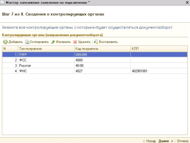Click the code cell 4000

click(x=102, y=60)
